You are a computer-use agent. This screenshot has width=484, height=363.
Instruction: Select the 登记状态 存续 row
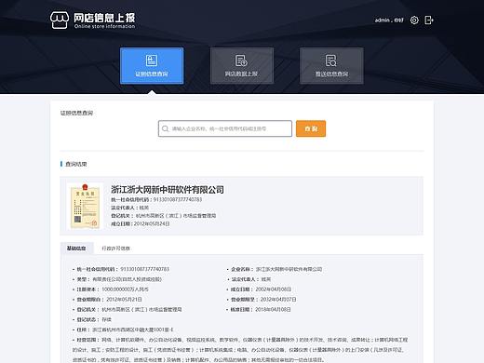[92, 319]
